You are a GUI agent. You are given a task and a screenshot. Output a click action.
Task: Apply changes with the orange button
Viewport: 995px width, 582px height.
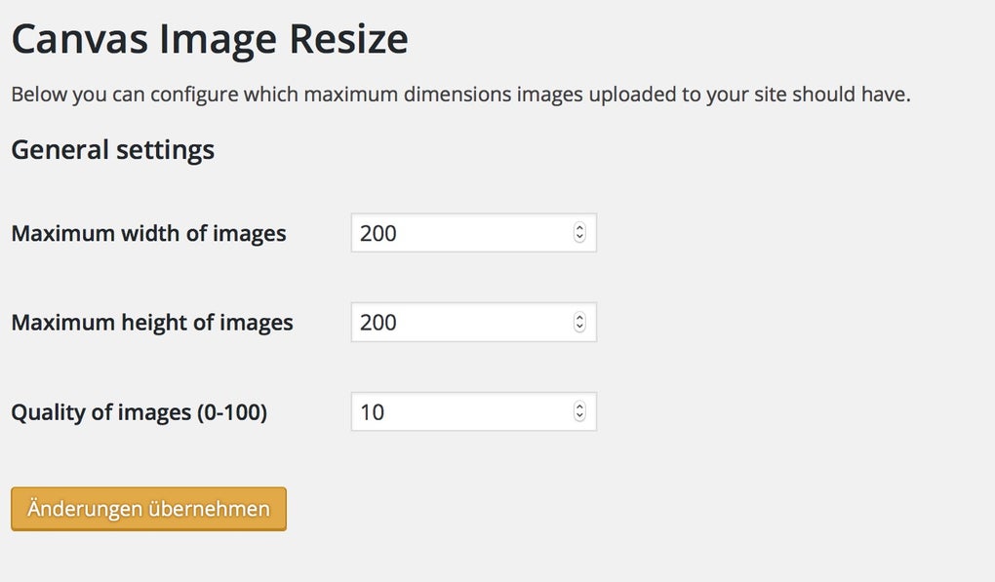tap(147, 508)
